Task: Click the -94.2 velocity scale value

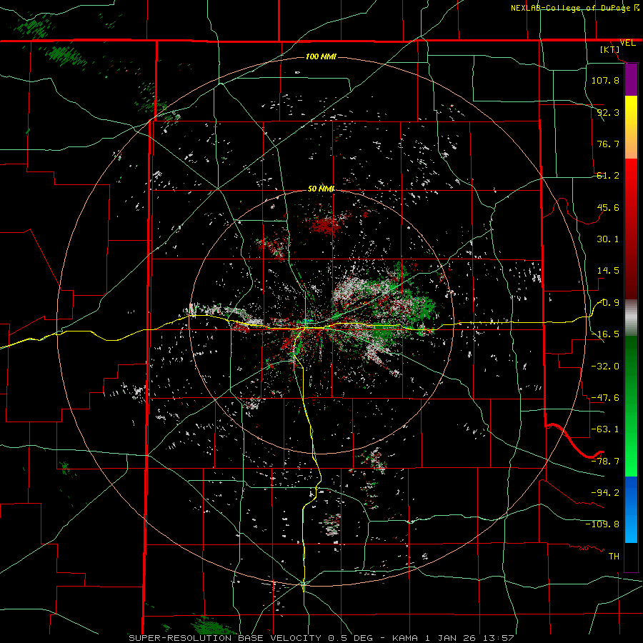Action: (605, 493)
